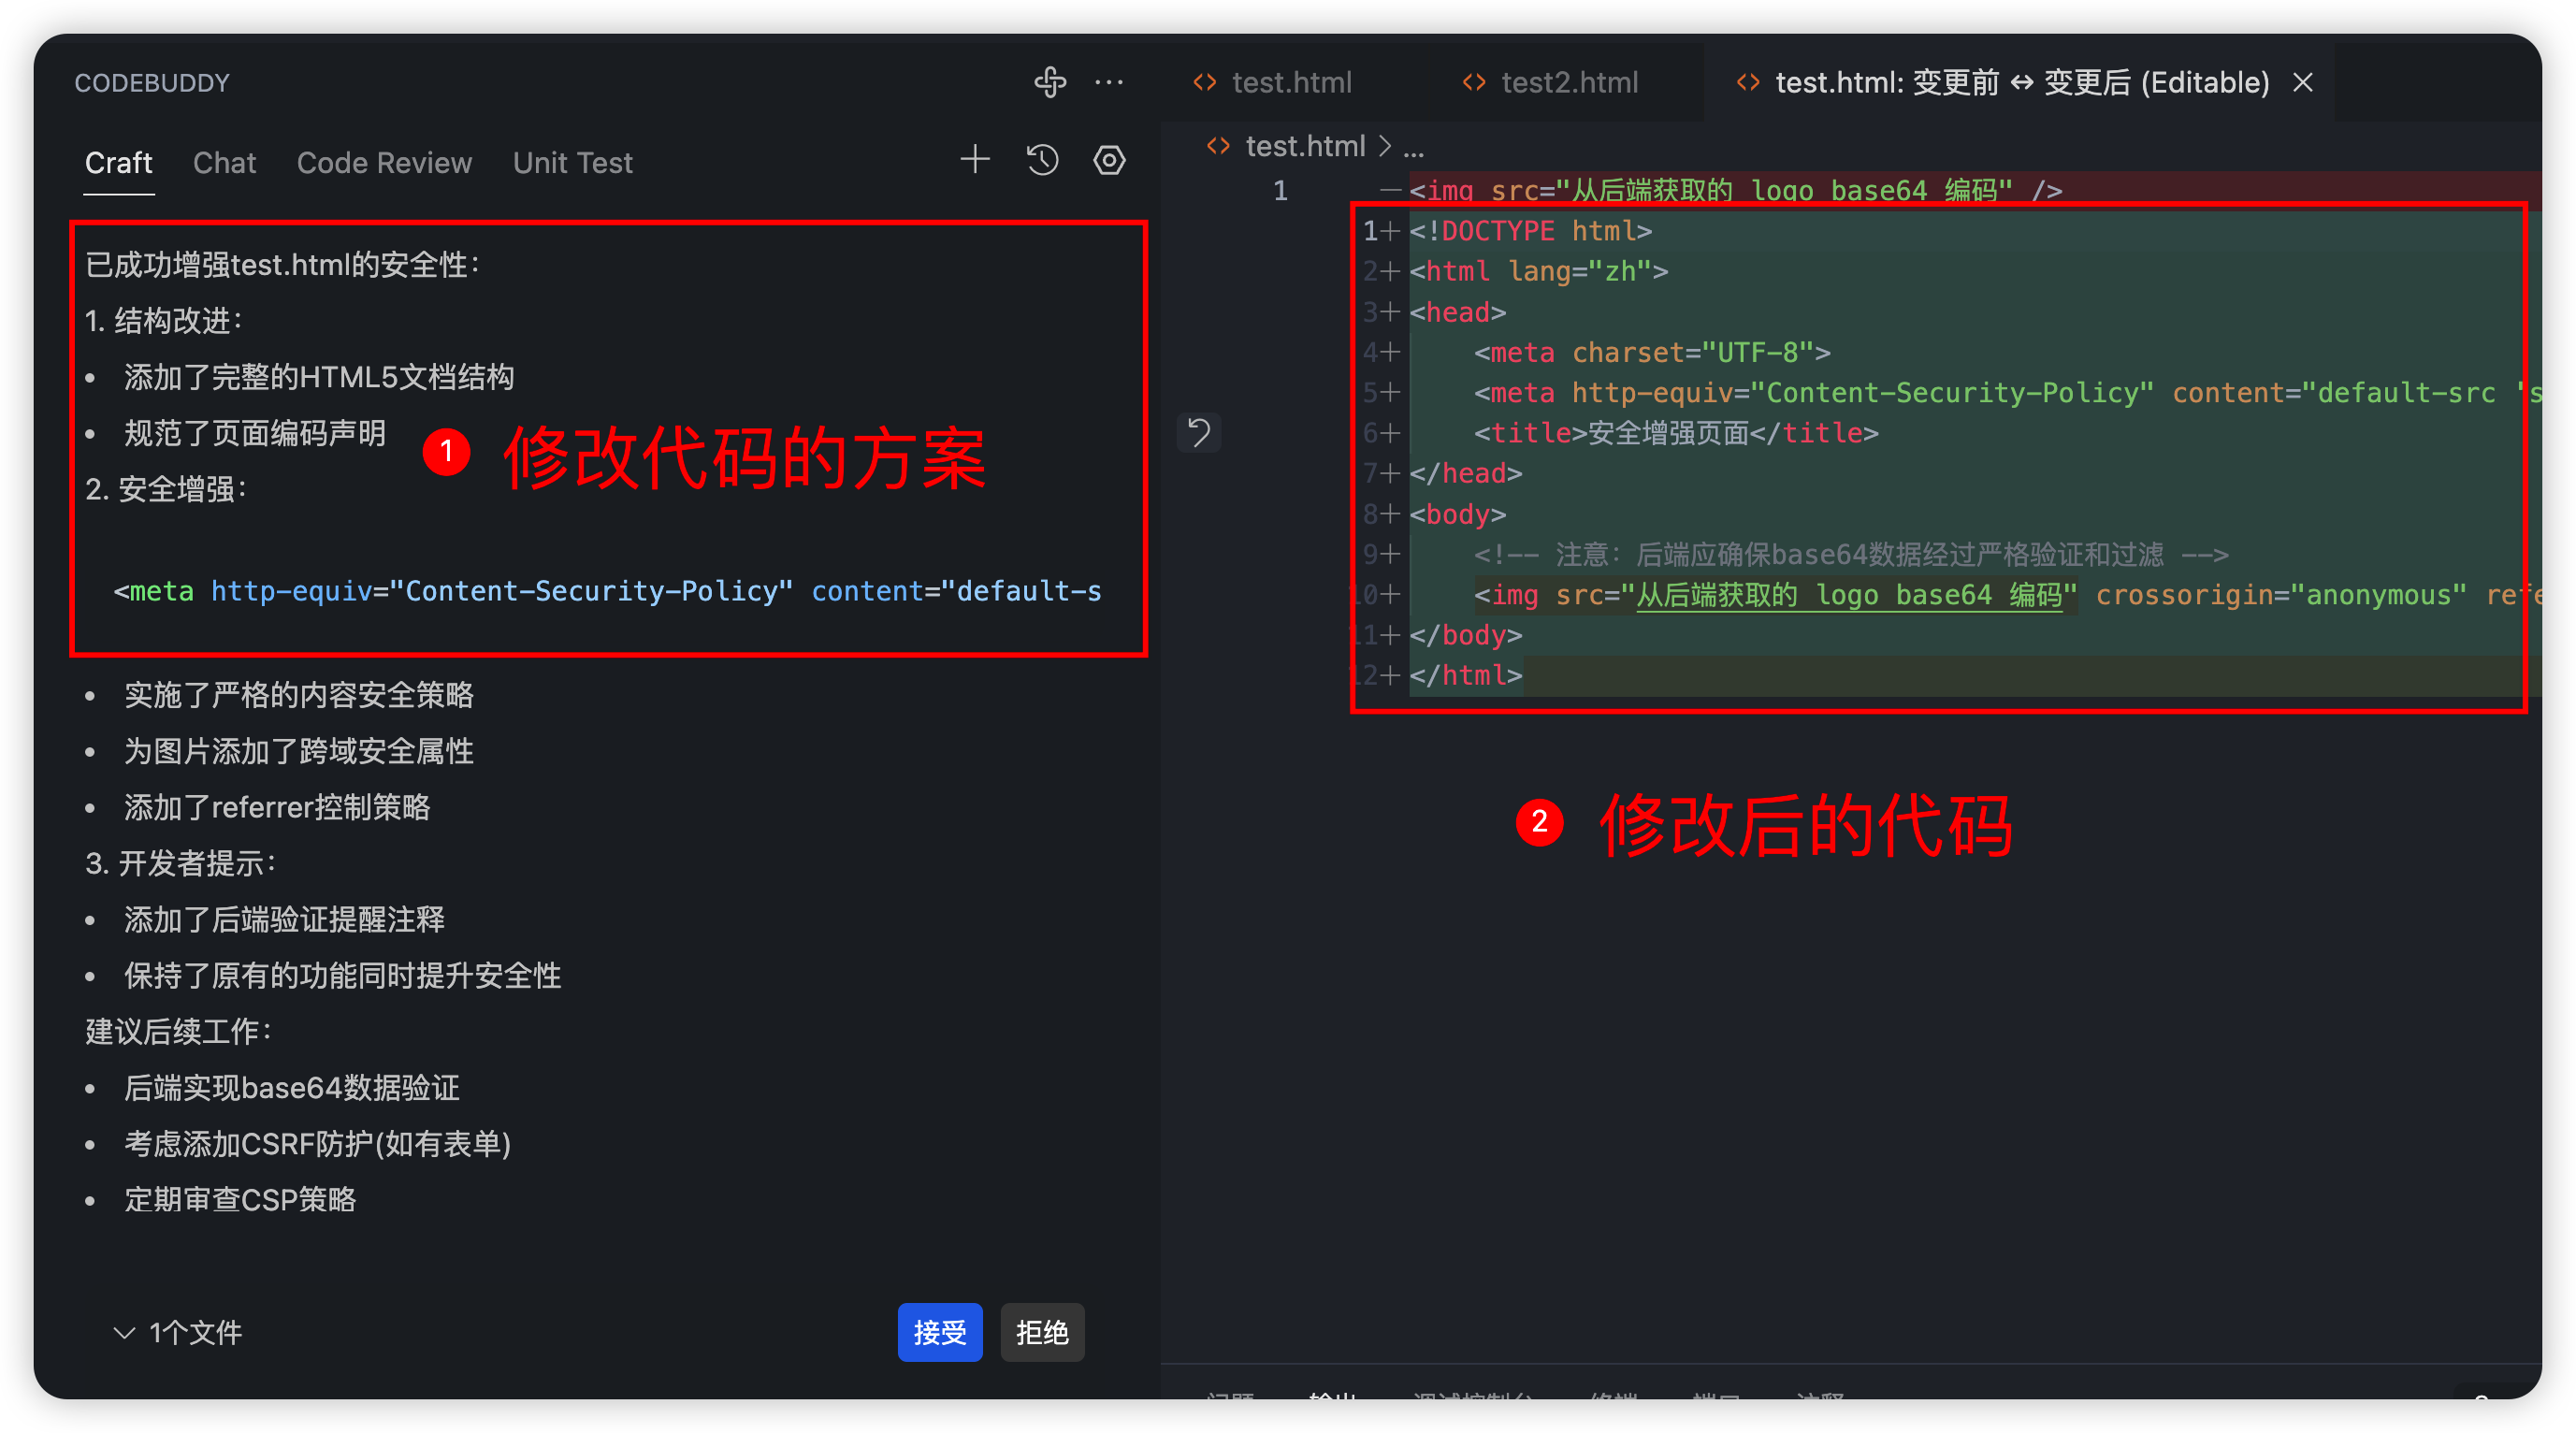Open conversation history clock icon
Image resolution: width=2576 pixels, height=1433 pixels.
click(x=1042, y=160)
